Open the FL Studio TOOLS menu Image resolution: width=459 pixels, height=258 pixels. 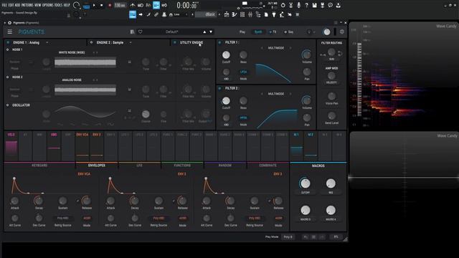click(x=58, y=5)
